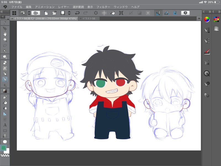Open the Color wheel palette

click(207, 19)
